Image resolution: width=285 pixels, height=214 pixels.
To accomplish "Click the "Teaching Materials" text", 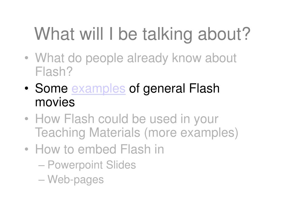I will pos(88,133).
